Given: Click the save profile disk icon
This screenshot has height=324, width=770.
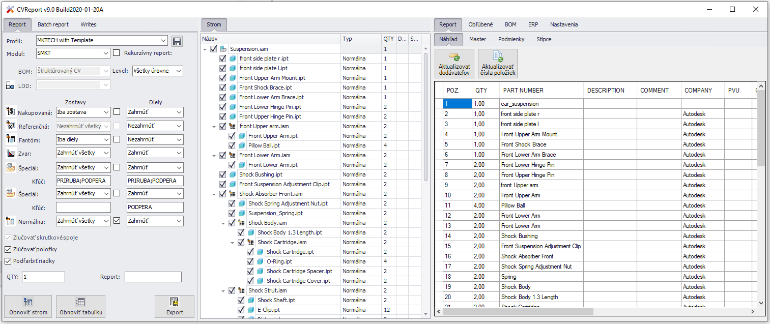Looking at the screenshot, I should 178,40.
